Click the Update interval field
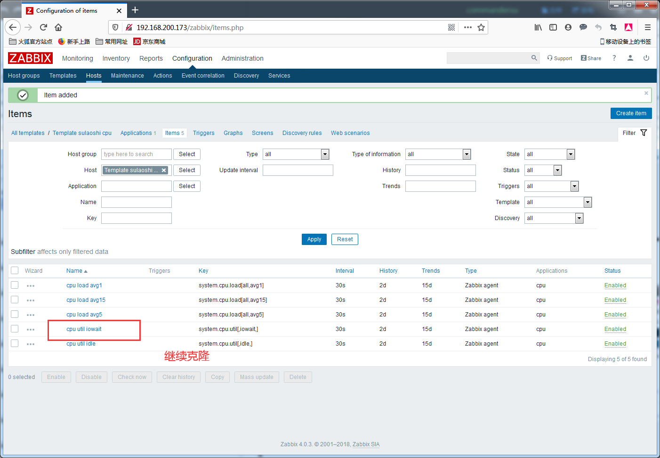 tap(298, 170)
